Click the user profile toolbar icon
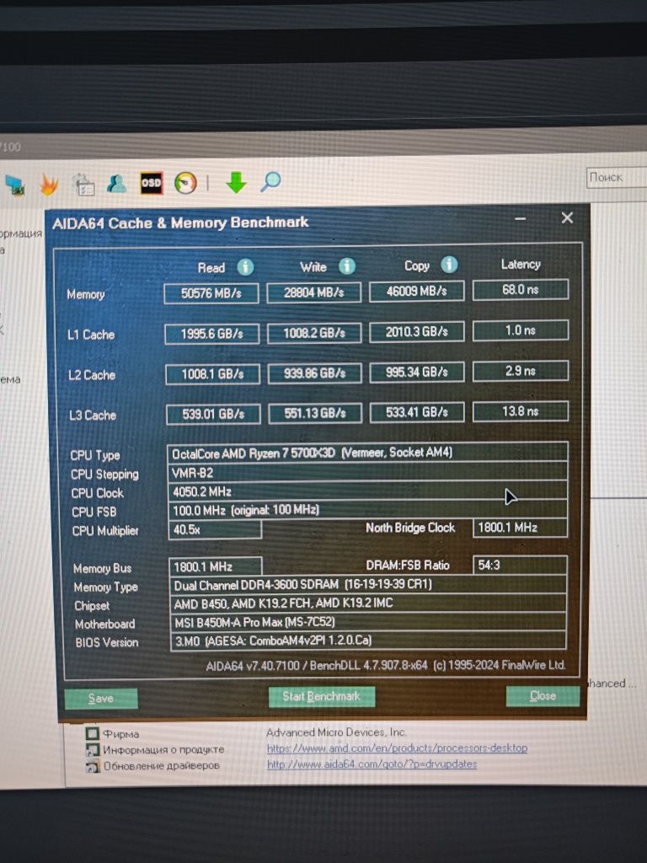Image resolution: width=647 pixels, height=863 pixels. point(116,183)
